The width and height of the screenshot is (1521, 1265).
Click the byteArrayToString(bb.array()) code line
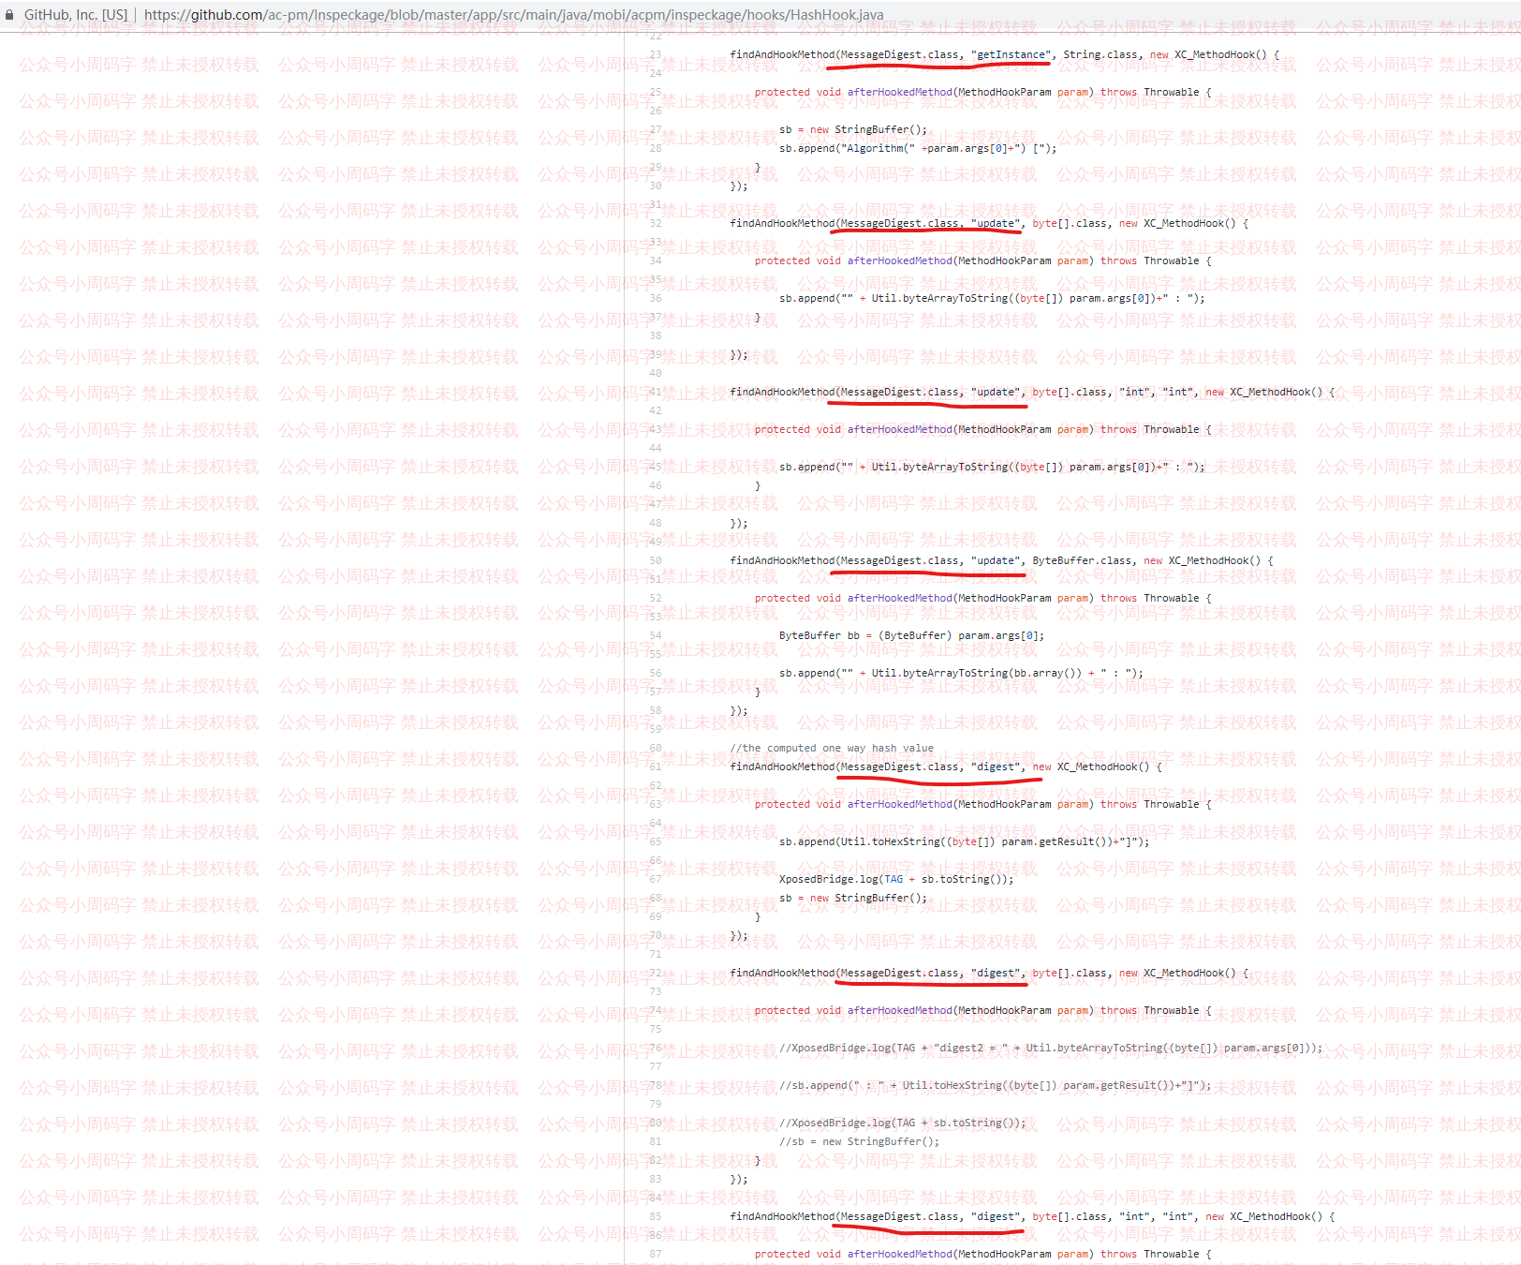pos(961,673)
